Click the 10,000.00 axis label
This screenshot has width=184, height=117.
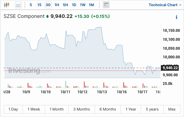[171, 57]
